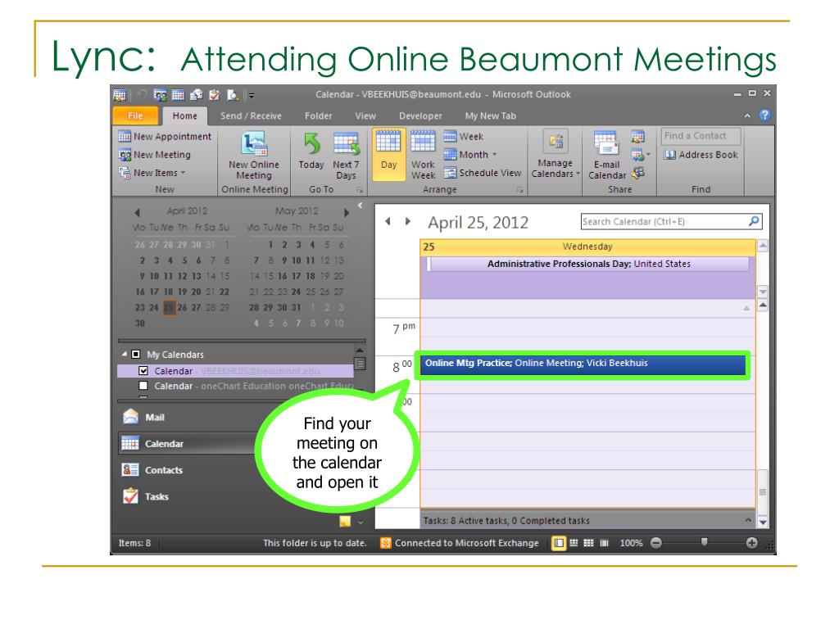This screenshot has width=839, height=629.
Task: Go to previous day arrow
Action: (388, 221)
